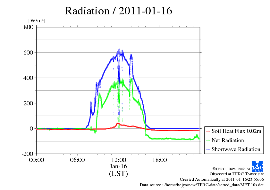The width and height of the screenshot is (270, 190).
Task: Click the x-axis label '00:00'
Action: [x=37, y=160]
